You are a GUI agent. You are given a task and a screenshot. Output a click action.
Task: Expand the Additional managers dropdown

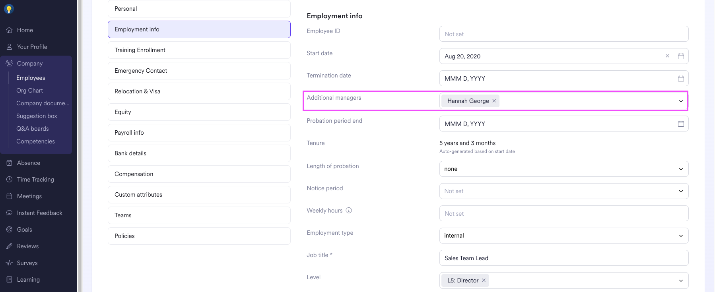click(x=680, y=101)
